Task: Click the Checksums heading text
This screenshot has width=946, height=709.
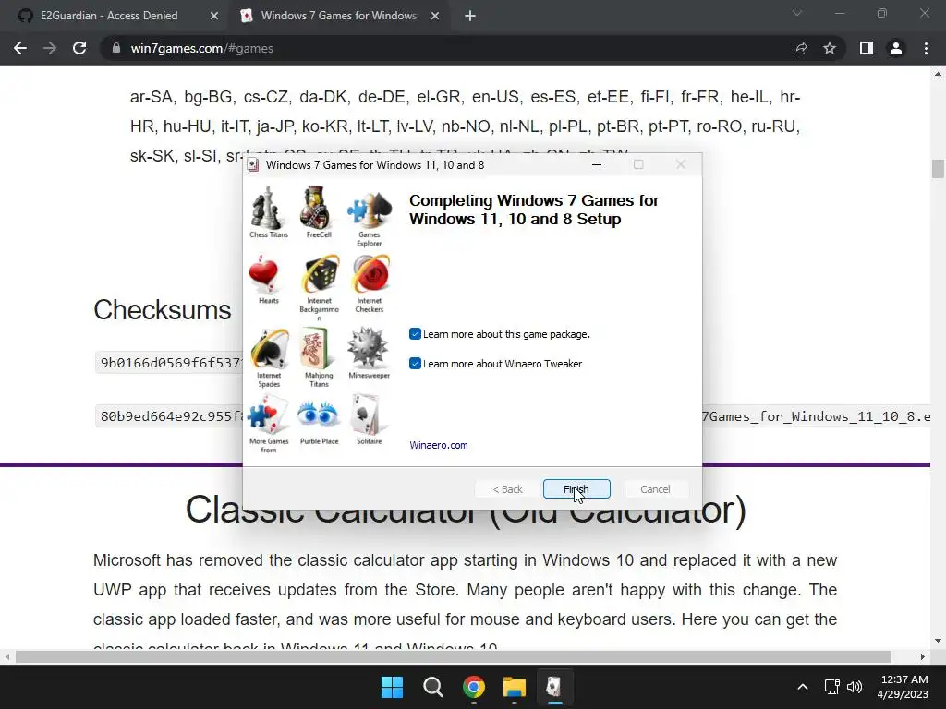Action: click(163, 310)
